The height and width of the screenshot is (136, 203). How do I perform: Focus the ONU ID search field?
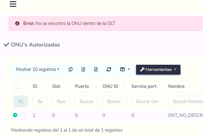pos(114,101)
